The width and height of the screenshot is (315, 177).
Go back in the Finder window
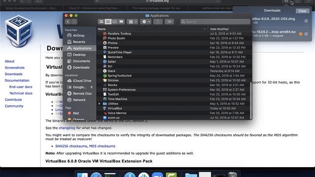pyautogui.click(x=68, y=22)
